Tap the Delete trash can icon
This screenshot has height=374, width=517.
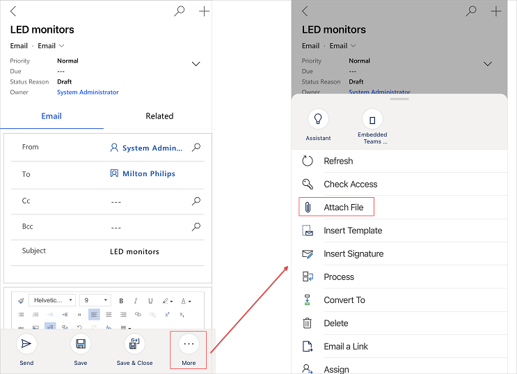coord(307,323)
